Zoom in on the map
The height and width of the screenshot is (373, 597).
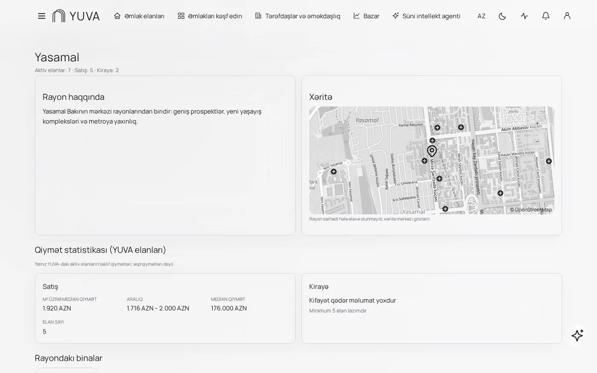click(x=537, y=124)
